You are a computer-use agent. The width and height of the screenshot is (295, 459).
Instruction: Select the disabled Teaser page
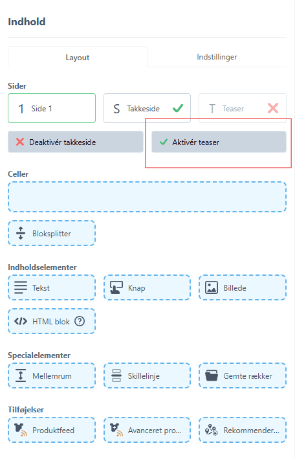[243, 108]
